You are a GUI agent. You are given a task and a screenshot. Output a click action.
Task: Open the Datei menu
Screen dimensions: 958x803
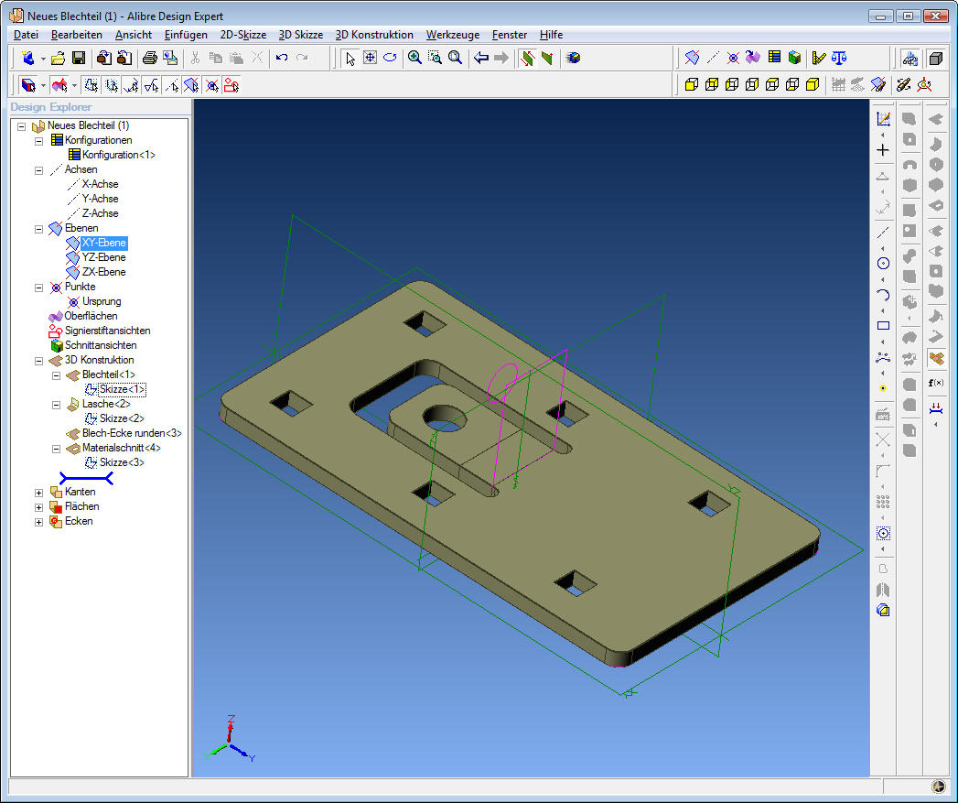click(x=26, y=35)
